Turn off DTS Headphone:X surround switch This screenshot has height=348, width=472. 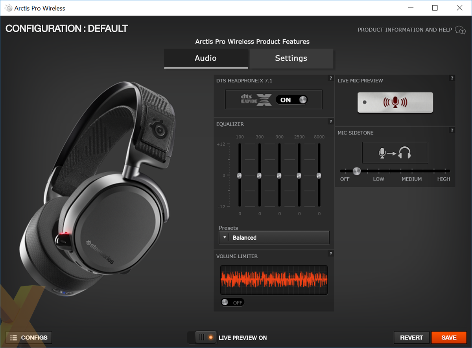(291, 100)
